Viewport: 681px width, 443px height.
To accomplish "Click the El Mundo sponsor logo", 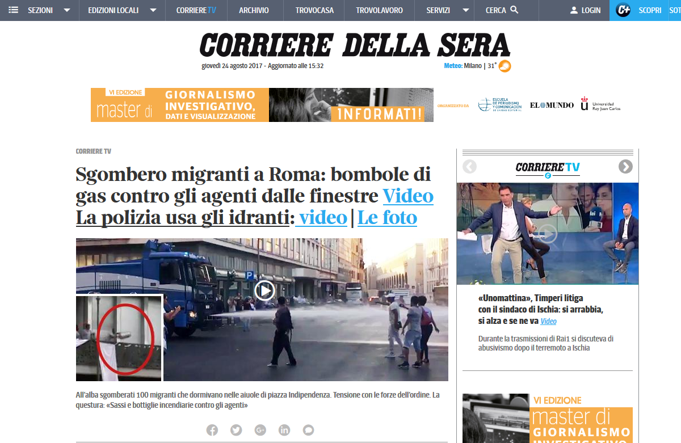I will click(x=552, y=105).
